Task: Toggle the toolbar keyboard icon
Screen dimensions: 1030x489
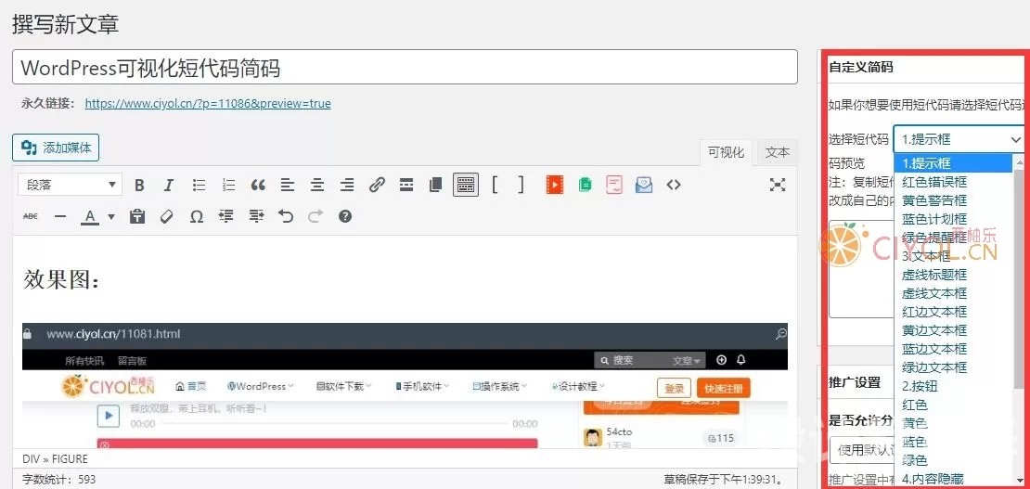Action: tap(466, 186)
